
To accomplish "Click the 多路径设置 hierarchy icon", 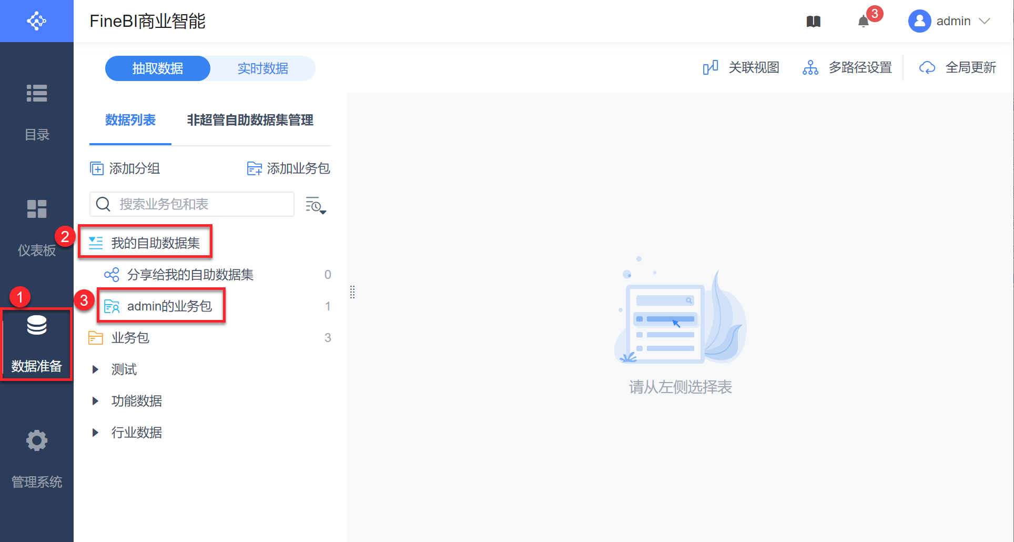I will tap(810, 67).
